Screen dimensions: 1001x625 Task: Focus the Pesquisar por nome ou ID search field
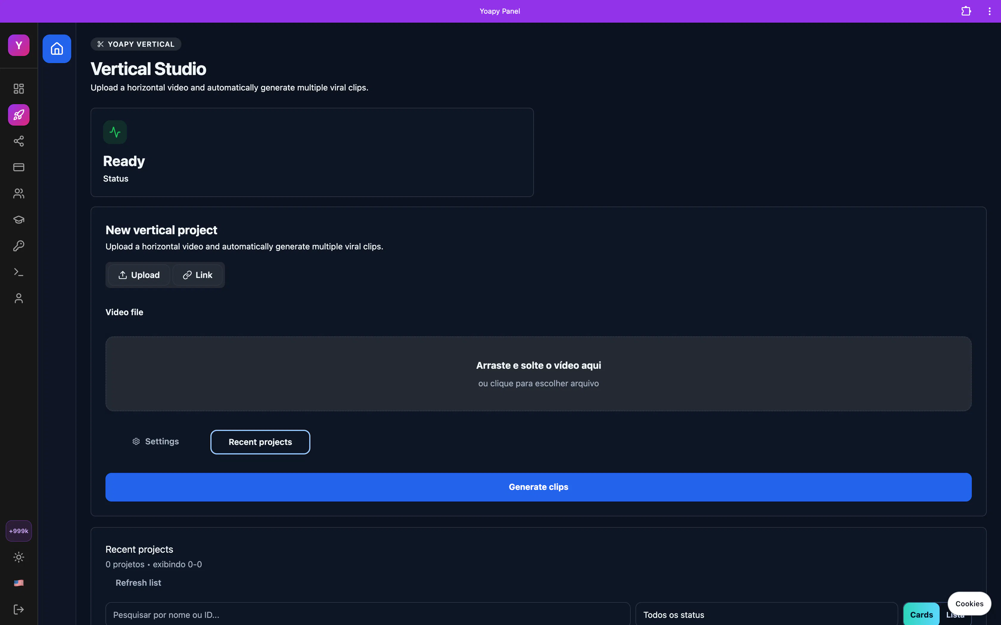click(x=368, y=615)
